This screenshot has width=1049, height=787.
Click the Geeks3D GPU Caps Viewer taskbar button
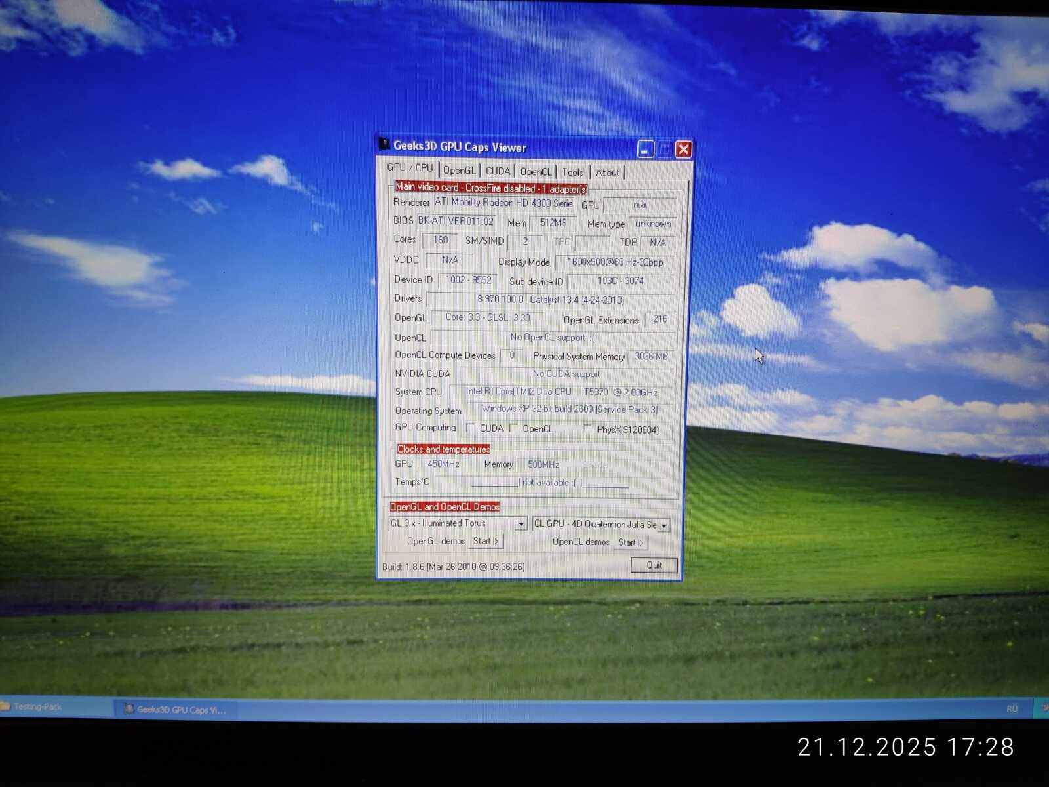point(176,709)
